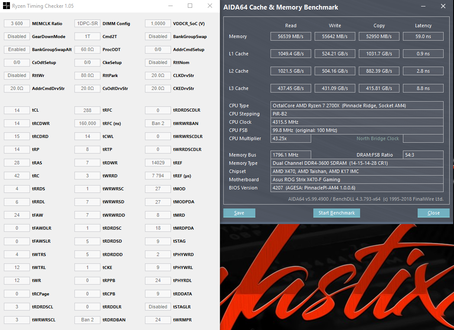Minimize the Ryzen Timing Checker window

pos(171,6)
